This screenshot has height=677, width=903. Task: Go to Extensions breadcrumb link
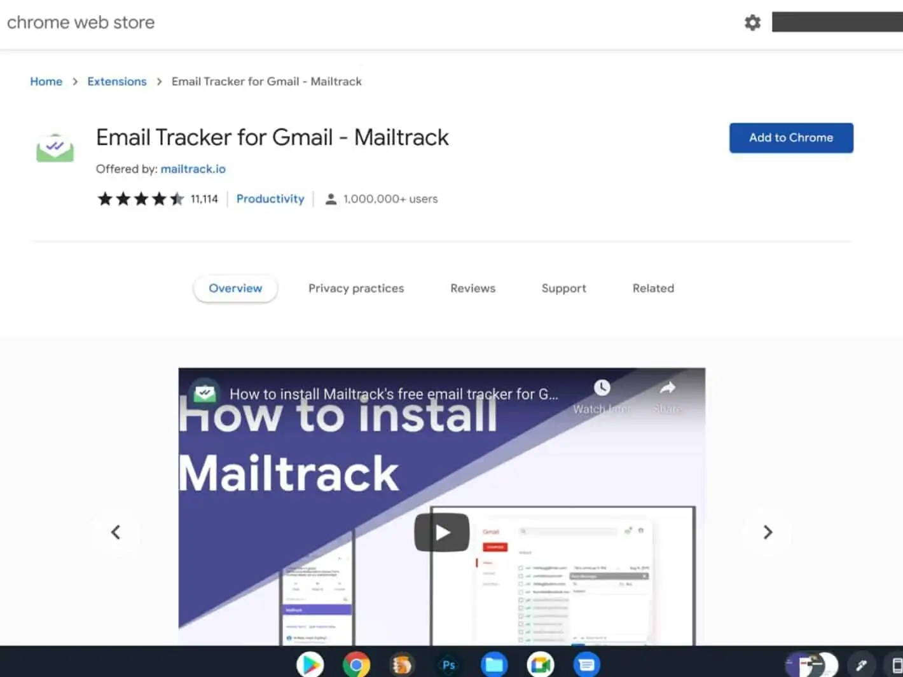tap(117, 81)
